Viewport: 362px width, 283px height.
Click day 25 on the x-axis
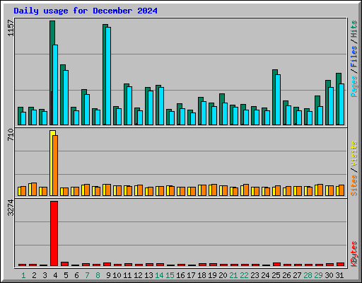point(276,275)
